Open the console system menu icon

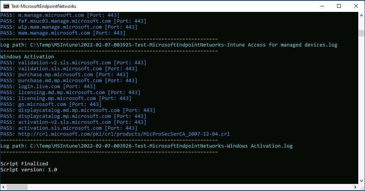coord(6,6)
